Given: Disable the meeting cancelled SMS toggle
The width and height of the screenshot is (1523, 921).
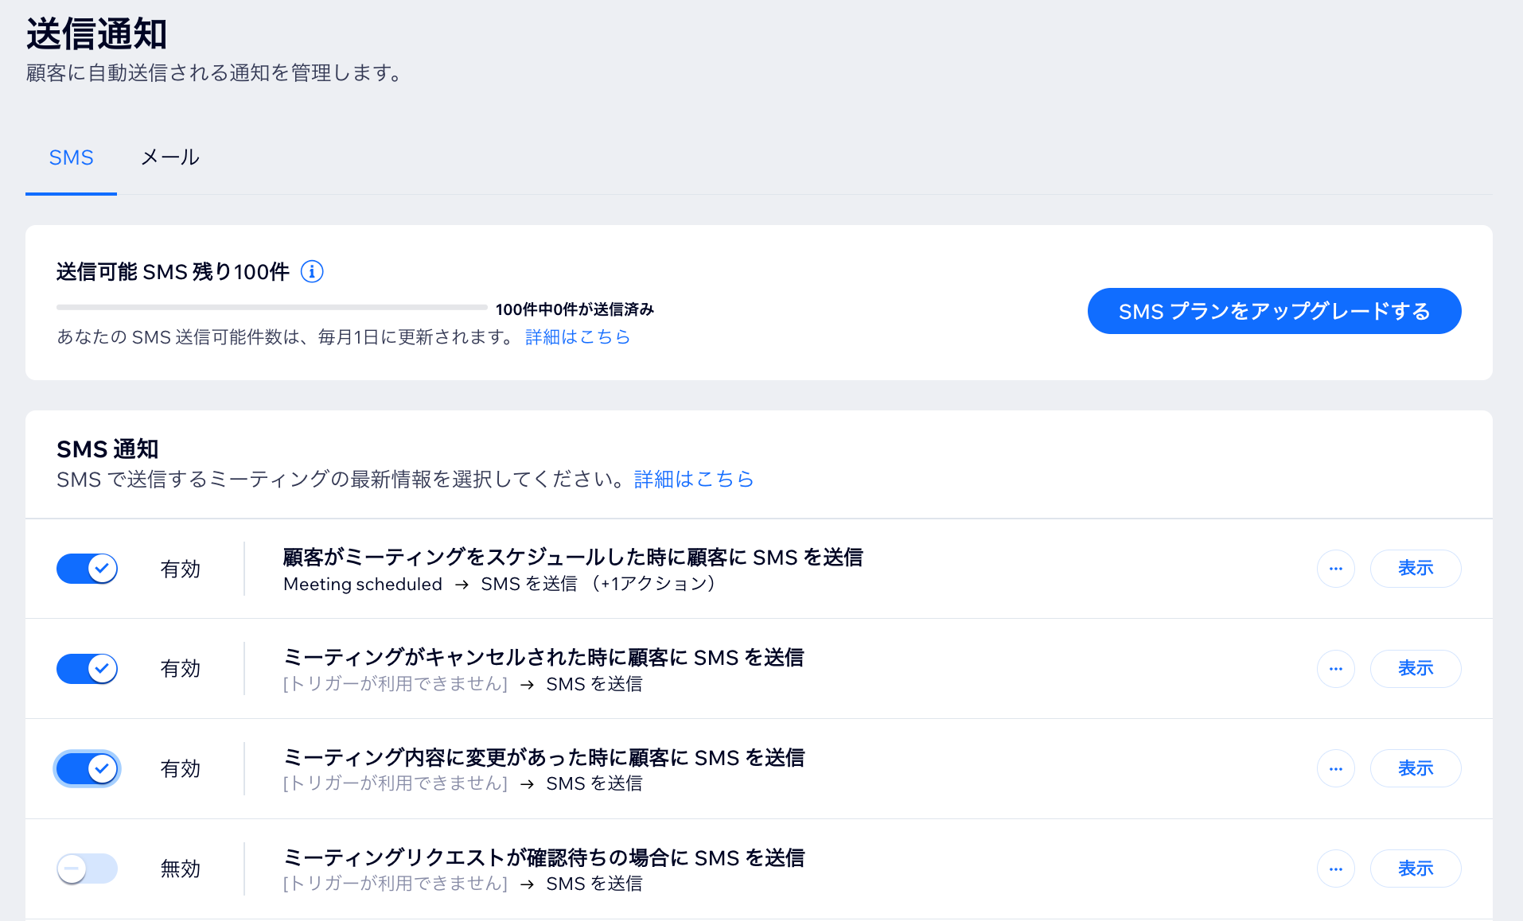Looking at the screenshot, I should pos(88,669).
